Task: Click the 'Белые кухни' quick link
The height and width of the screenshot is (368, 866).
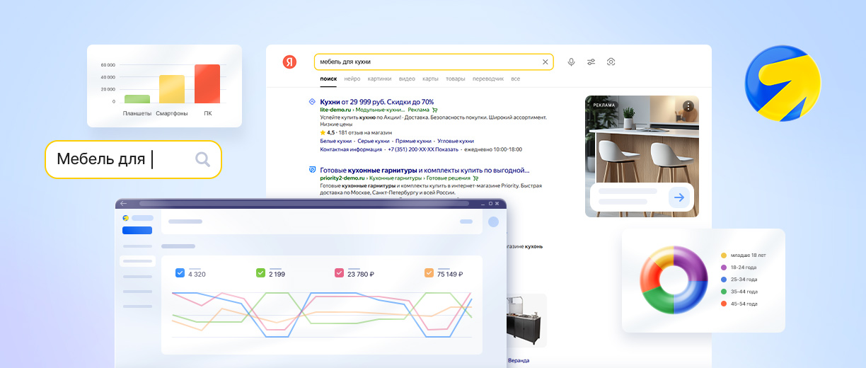Action: point(337,142)
